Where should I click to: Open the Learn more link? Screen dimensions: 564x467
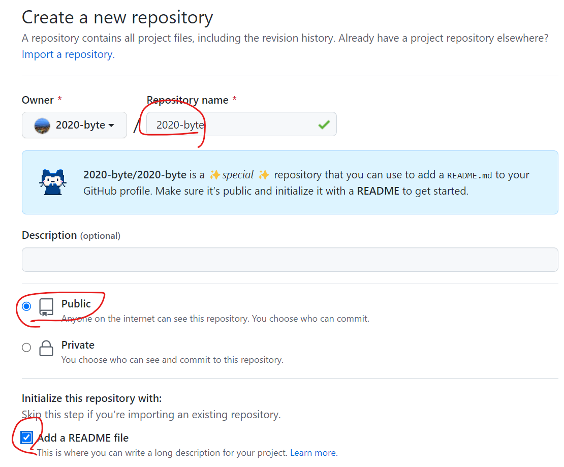pos(314,453)
